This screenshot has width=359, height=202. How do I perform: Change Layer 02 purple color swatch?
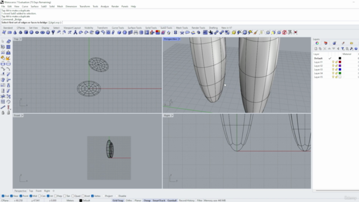tap(340, 66)
